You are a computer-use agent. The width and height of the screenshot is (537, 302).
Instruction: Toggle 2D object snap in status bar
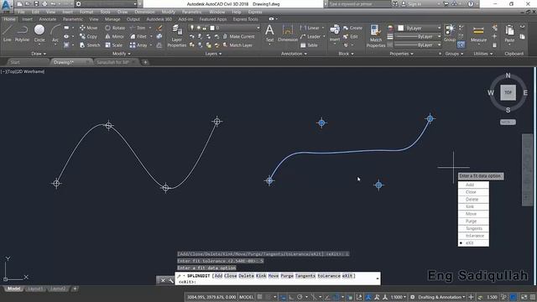[336, 297]
